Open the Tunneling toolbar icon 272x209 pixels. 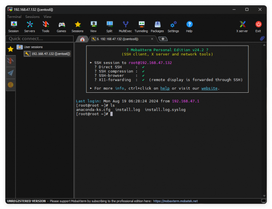click(141, 27)
